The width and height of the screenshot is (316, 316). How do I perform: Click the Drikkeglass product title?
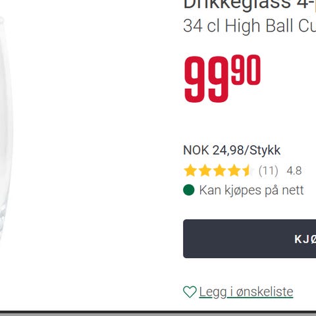click(x=250, y=5)
